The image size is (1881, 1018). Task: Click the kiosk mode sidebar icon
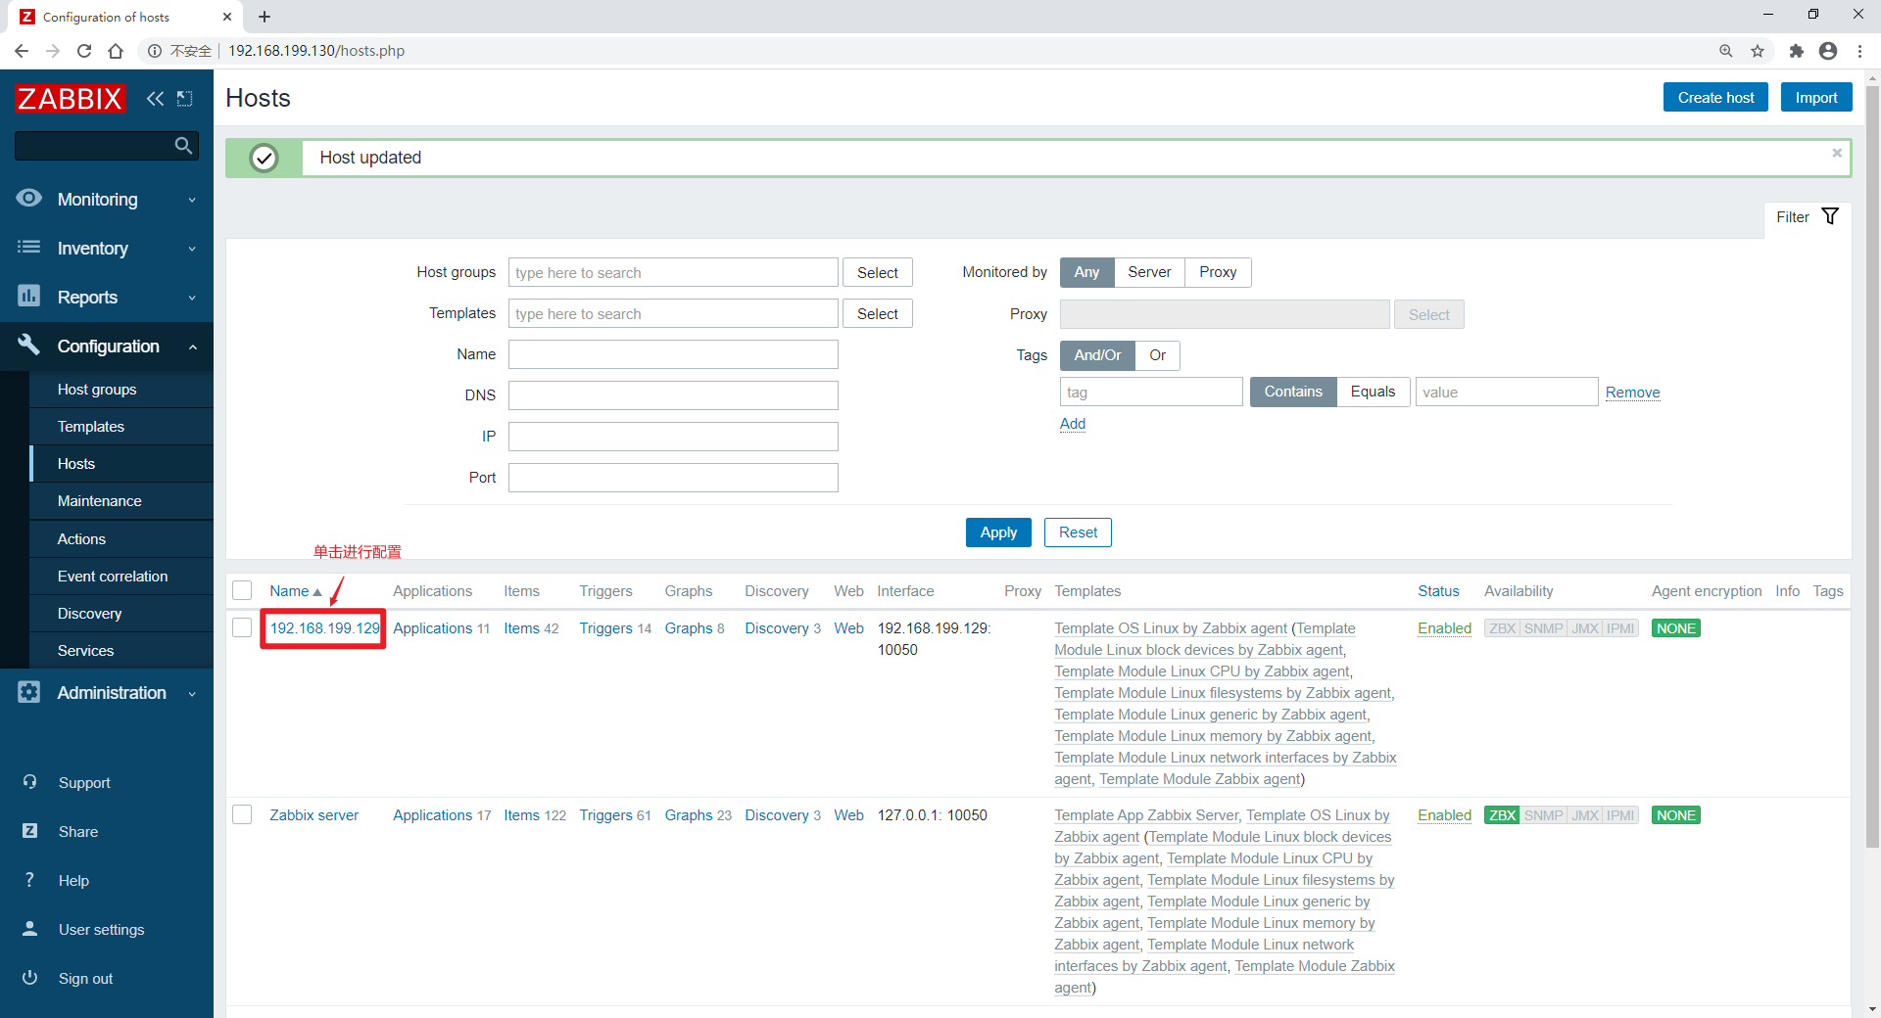184,98
